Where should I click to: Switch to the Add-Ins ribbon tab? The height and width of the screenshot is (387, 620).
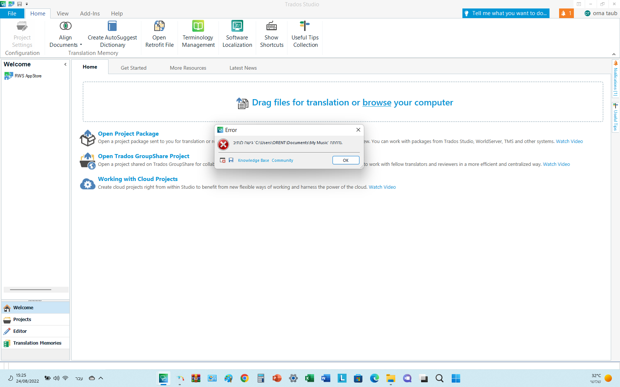point(90,13)
